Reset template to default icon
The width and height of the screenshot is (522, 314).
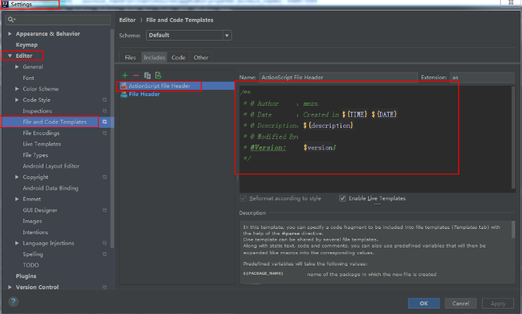(x=158, y=75)
